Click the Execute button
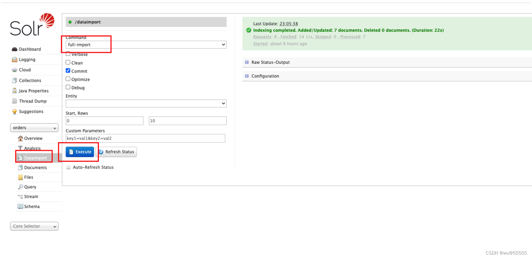This screenshot has height=258, width=532. (80, 152)
